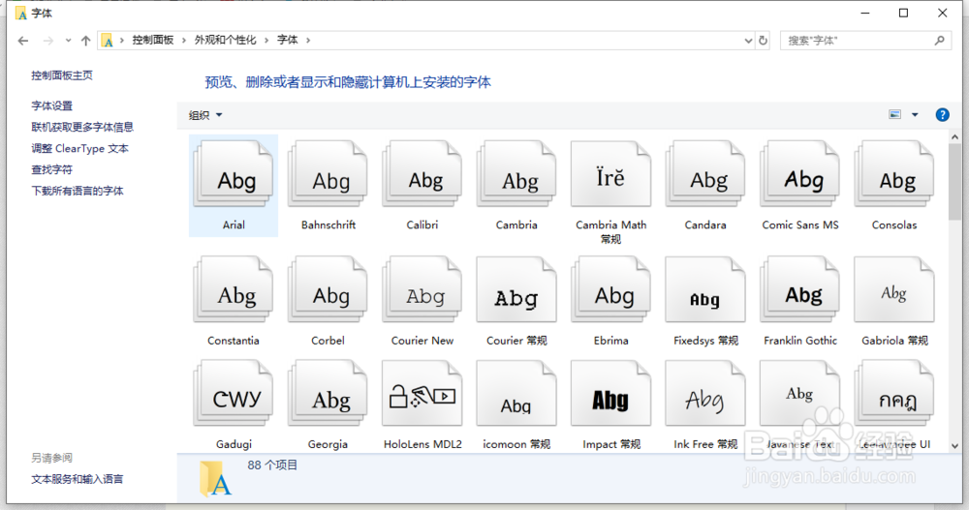Open the 组织 dropdown menu

(205, 115)
